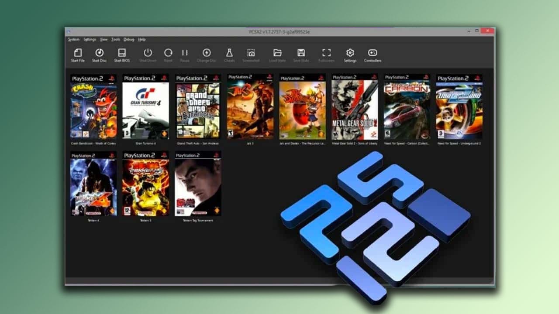
Task: Pause emulation using the Pause icon
Action: pyautogui.click(x=185, y=53)
